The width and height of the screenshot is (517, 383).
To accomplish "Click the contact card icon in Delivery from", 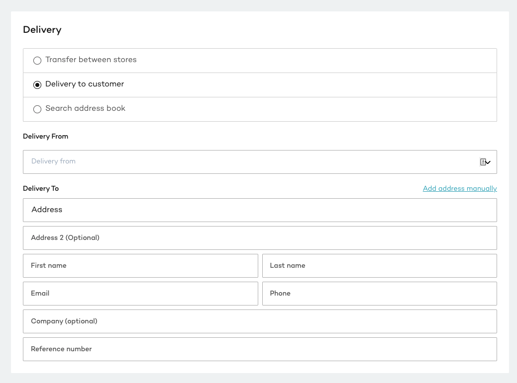I will pos(482,162).
